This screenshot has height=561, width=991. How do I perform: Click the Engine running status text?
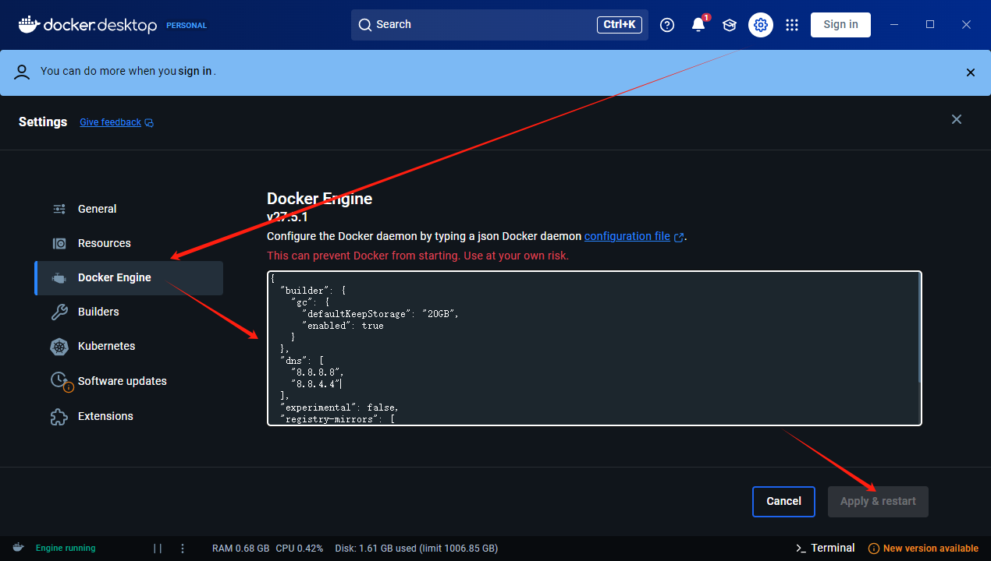click(x=66, y=548)
